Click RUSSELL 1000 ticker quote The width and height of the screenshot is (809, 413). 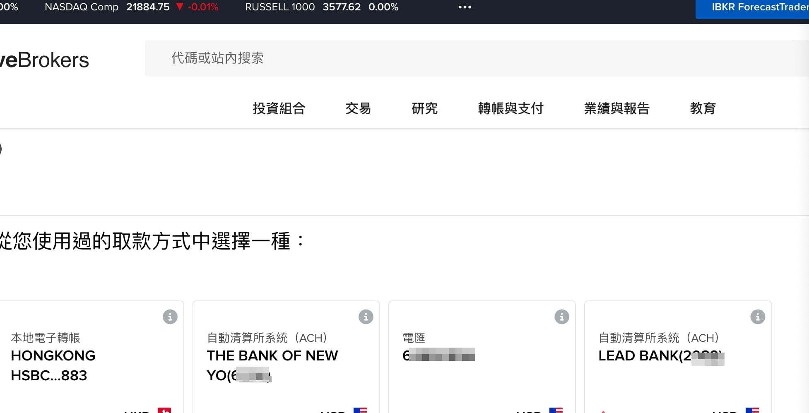pyautogui.click(x=322, y=7)
